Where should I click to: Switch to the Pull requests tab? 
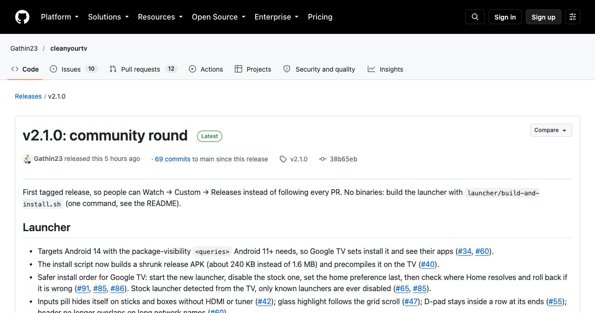point(143,69)
